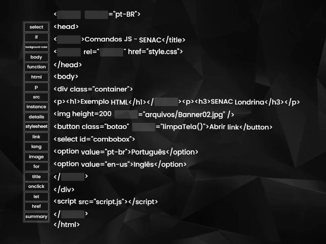Select the "summary" answer tile
The image size is (326, 244).
click(36, 217)
